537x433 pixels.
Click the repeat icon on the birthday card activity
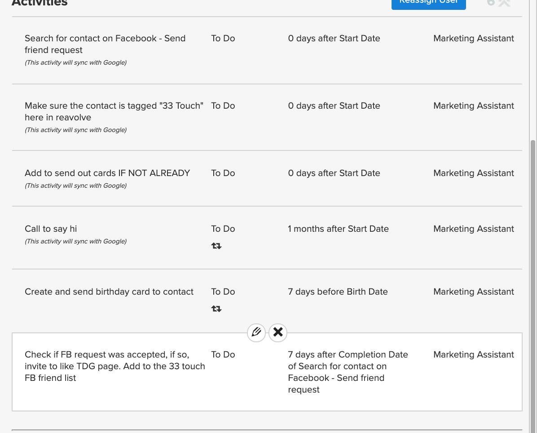[216, 309]
